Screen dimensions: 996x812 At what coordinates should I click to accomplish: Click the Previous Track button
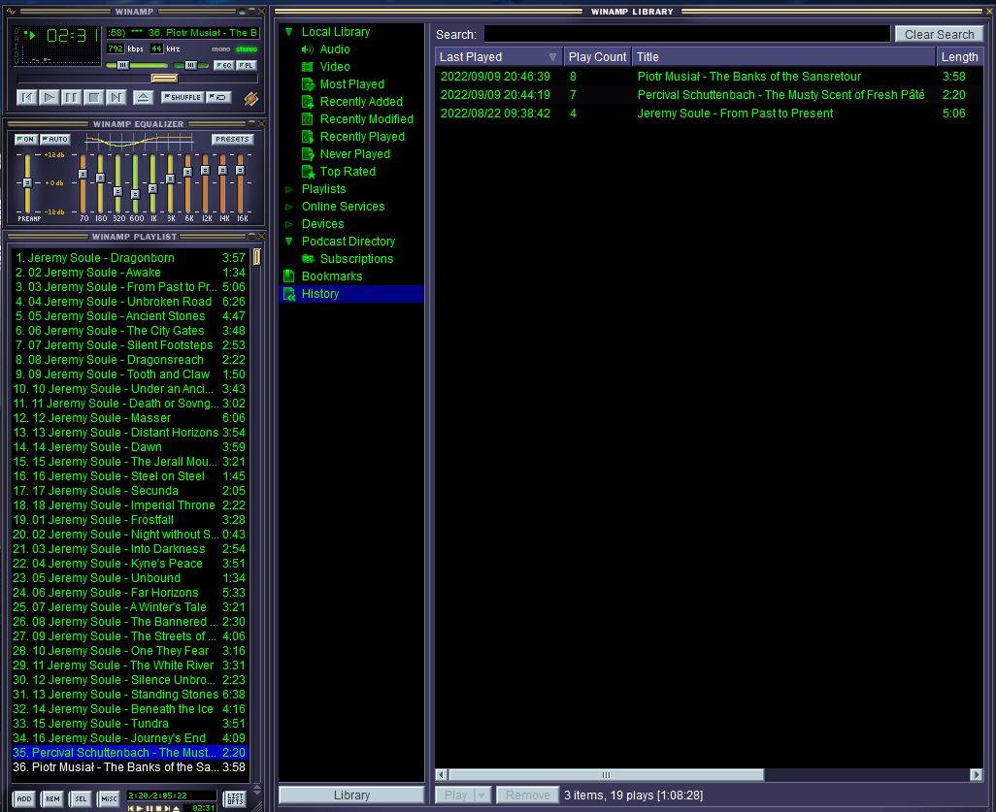tap(27, 97)
